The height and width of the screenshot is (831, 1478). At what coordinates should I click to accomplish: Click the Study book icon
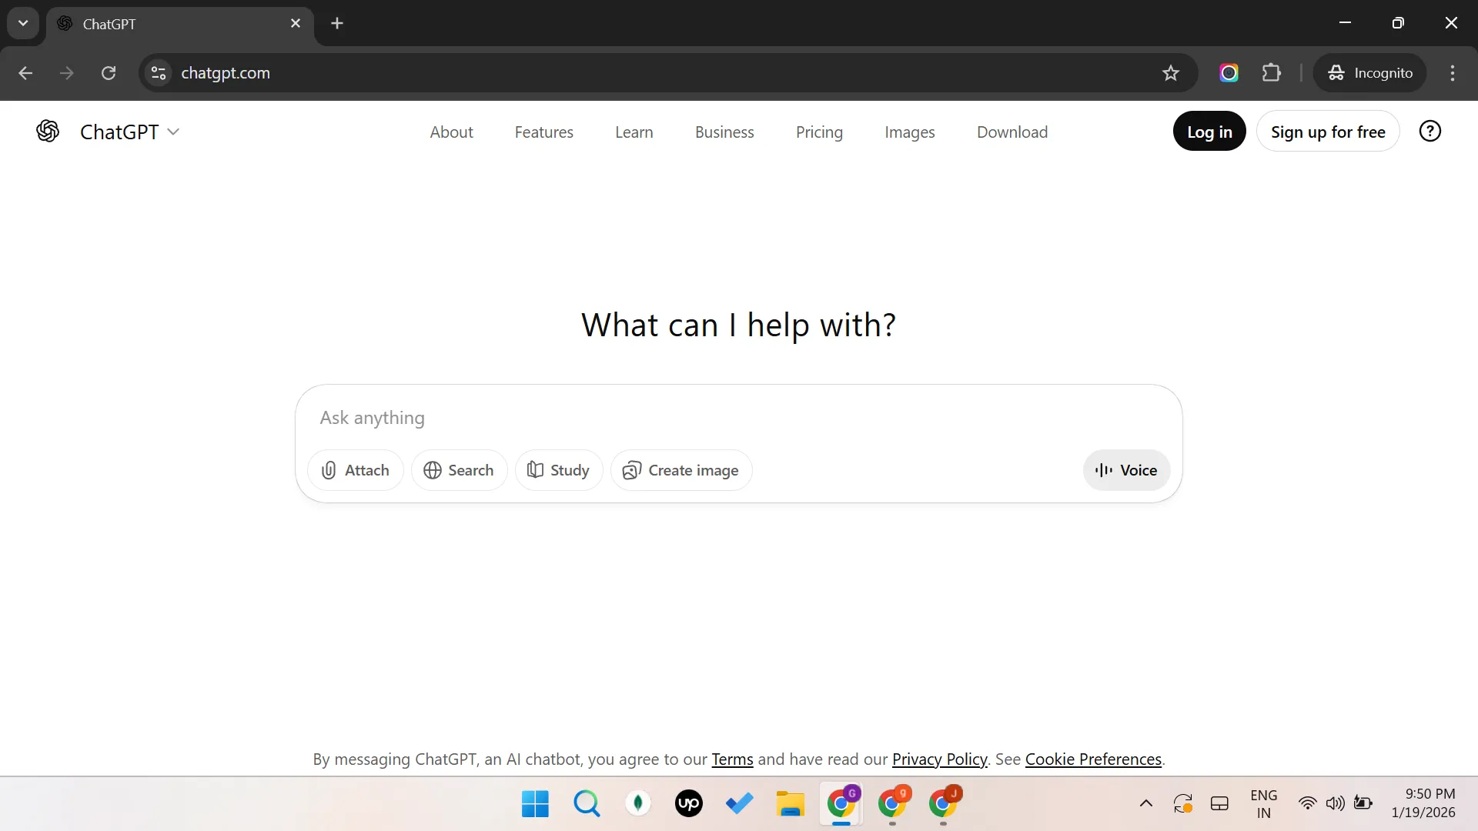click(x=537, y=470)
